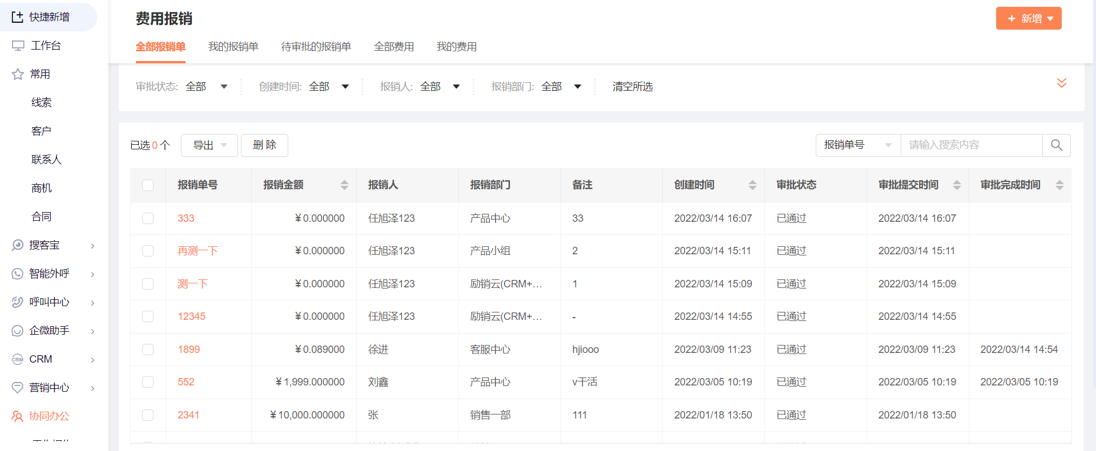The height and width of the screenshot is (451, 1096).
Task: Open the 工作台 monitor icon
Action: 18,46
